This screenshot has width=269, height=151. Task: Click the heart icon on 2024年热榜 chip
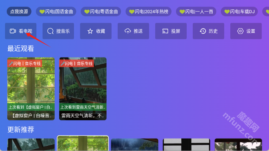[x=132, y=12]
